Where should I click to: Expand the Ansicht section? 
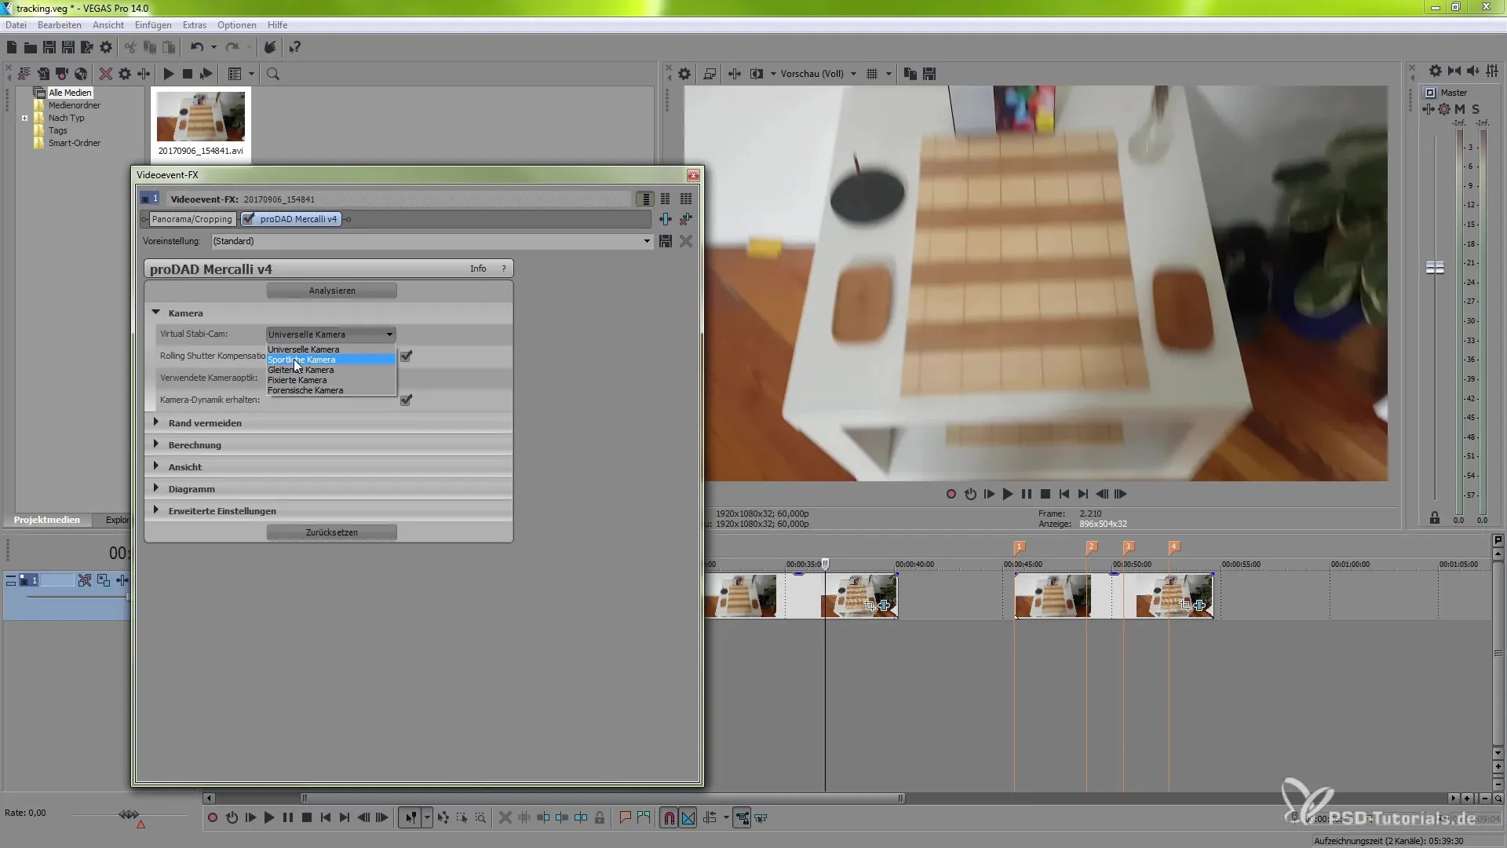155,466
